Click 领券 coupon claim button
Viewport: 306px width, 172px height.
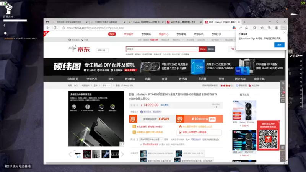[x=212, y=119]
